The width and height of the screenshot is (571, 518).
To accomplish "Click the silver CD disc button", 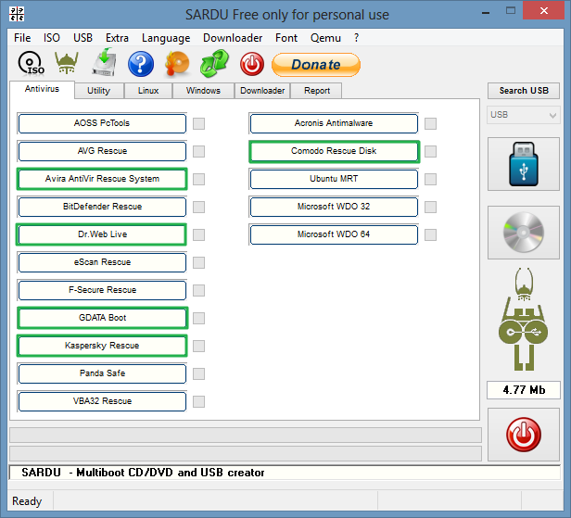I will pos(524,233).
